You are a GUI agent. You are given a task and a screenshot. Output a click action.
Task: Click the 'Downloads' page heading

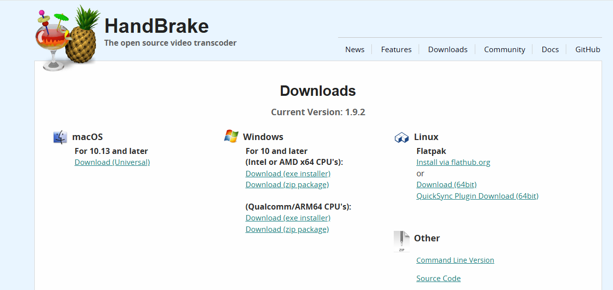(318, 91)
